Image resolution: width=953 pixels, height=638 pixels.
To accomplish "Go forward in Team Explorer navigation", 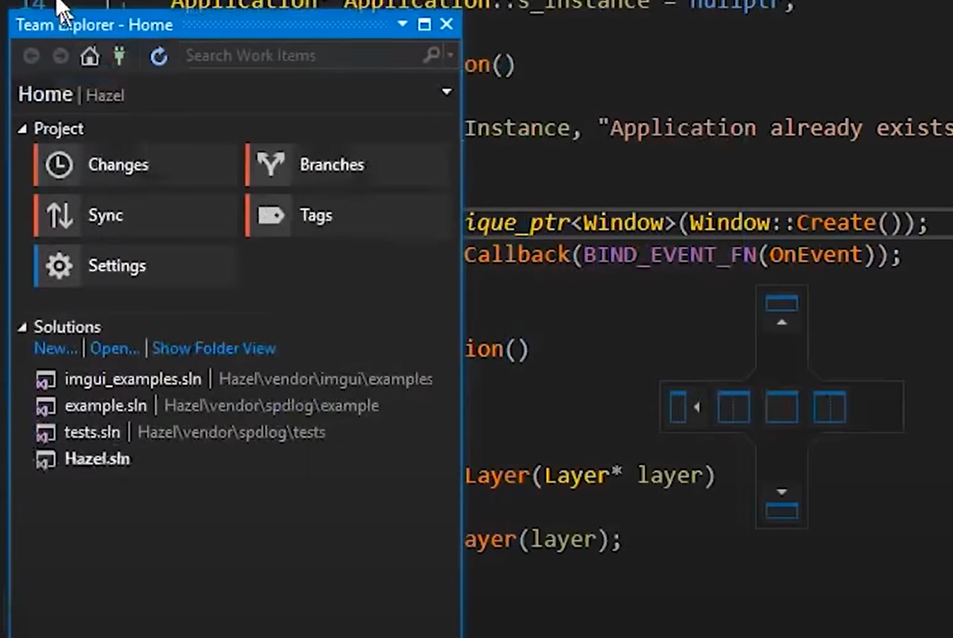I will (61, 56).
